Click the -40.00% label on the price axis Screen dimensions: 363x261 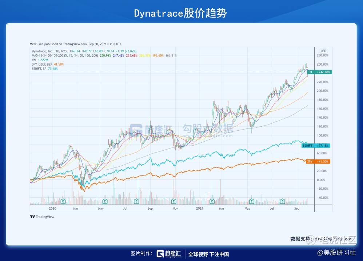coord(323,198)
